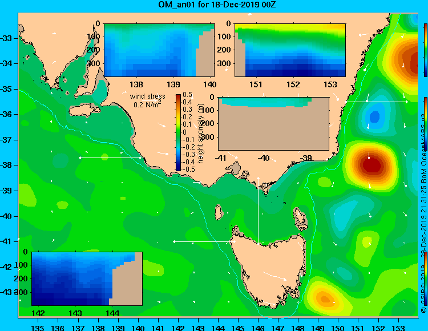This screenshot has width=428, height=331.
Task: Click the 150 longitude label
Action: tap(338, 328)
